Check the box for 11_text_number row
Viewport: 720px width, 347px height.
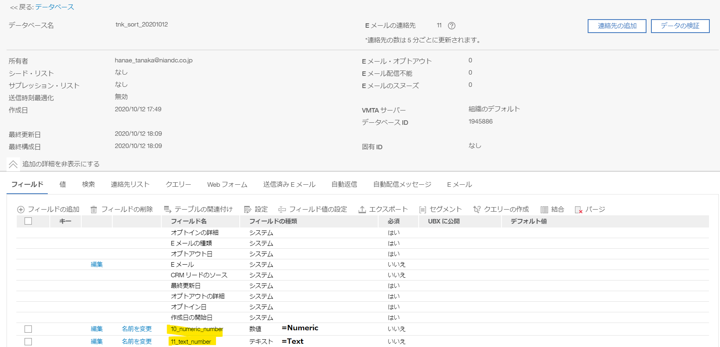pyautogui.click(x=28, y=342)
